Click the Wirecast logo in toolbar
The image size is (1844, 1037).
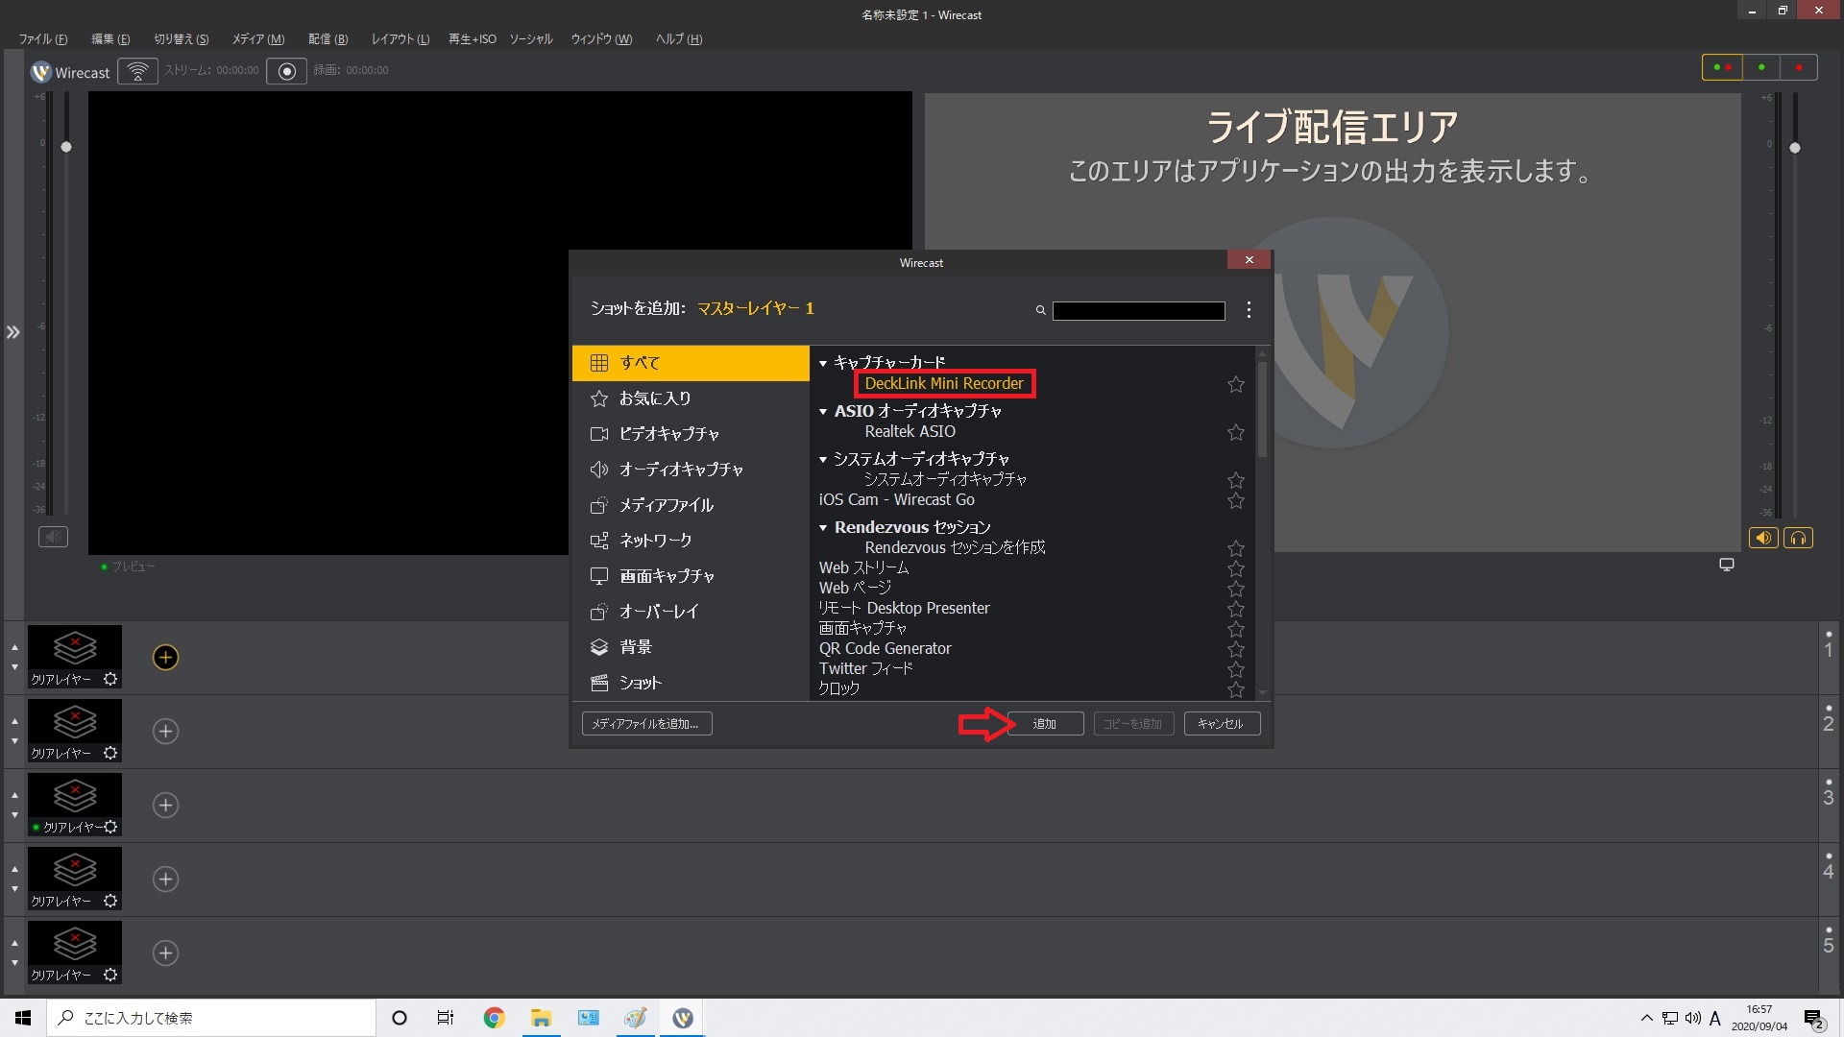[x=41, y=72]
